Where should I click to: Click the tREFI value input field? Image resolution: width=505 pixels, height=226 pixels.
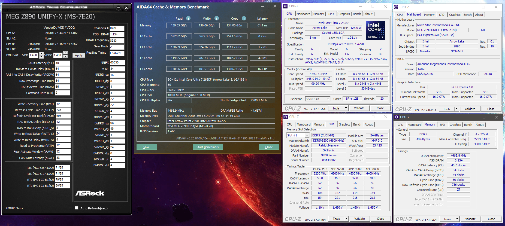(117, 62)
